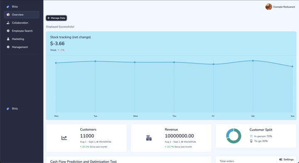Click the In-person 70% label
Image resolution: width=299 pixels, height=163 pixels.
click(263, 136)
